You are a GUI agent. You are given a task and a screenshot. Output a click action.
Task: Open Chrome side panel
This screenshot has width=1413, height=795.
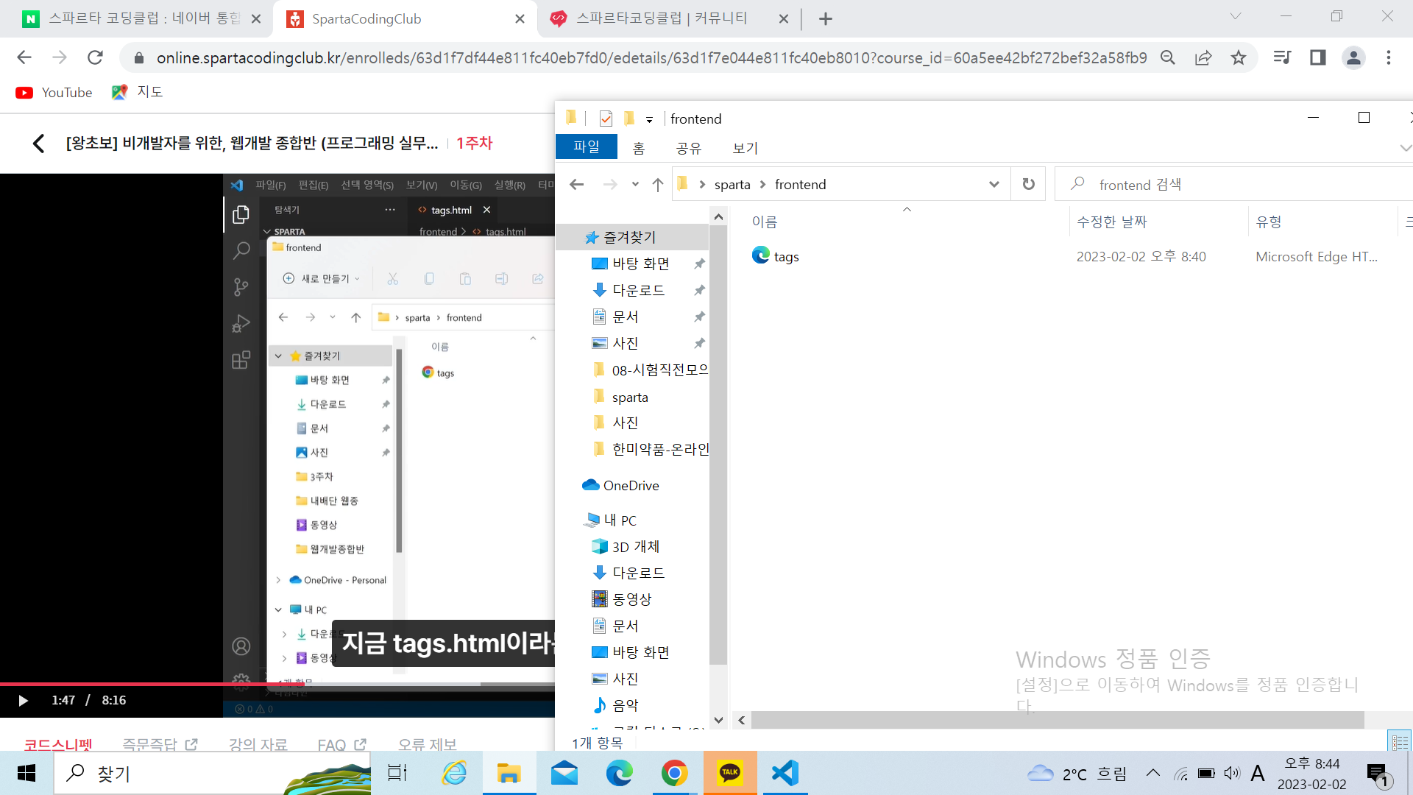click(x=1318, y=57)
